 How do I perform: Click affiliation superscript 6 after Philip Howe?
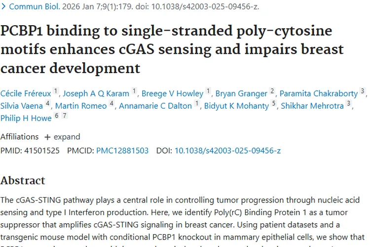pyautogui.click(x=56, y=116)
